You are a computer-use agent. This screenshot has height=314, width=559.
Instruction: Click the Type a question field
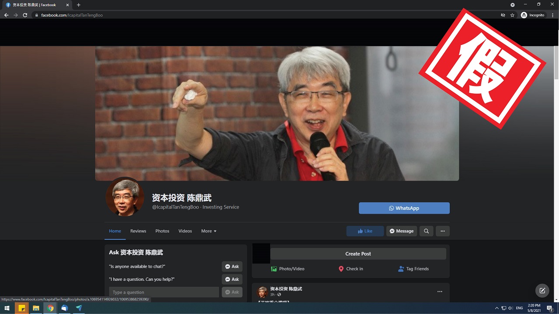tap(164, 292)
